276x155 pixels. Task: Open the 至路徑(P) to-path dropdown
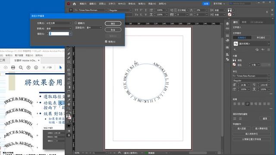[94, 28]
